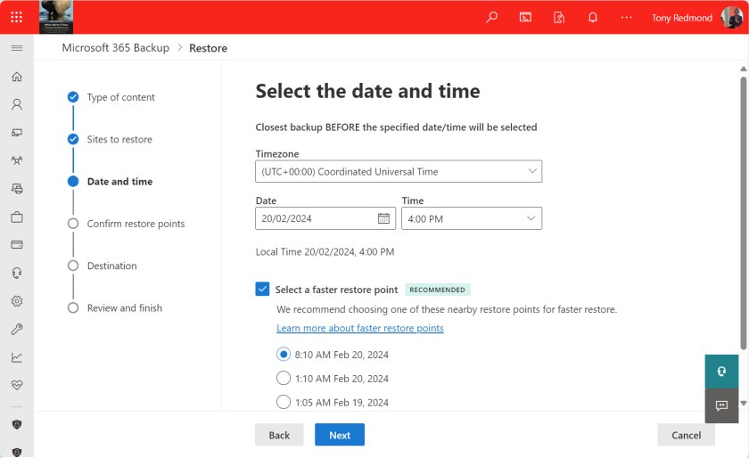
Task: Open Billing card icon in sidebar
Action: 17,244
